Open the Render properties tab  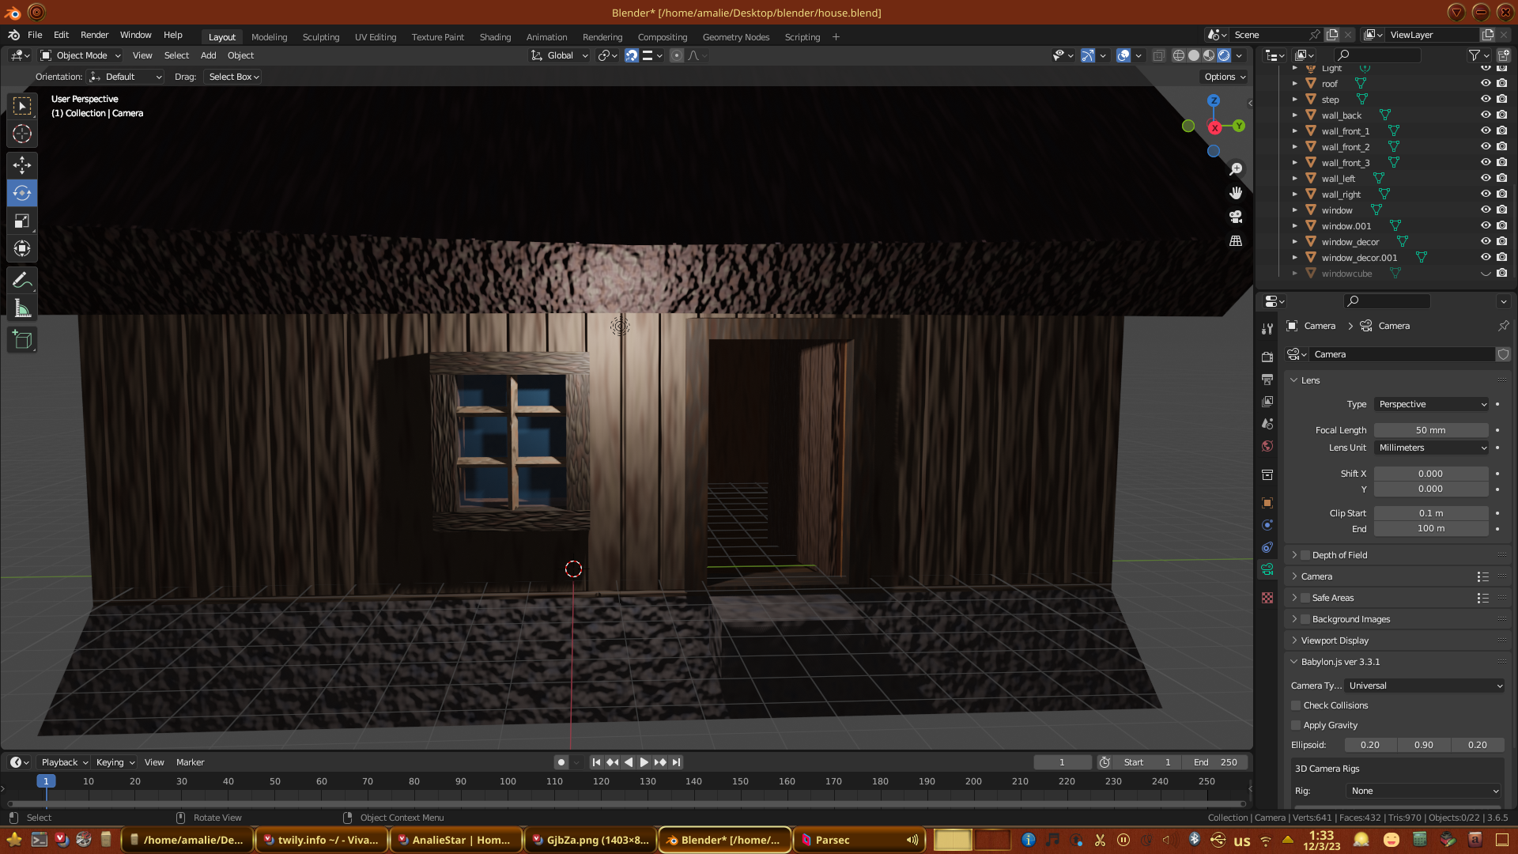(1267, 357)
